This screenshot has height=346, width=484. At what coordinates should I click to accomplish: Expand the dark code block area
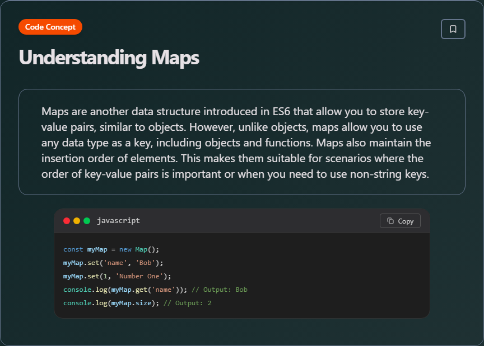241,277
